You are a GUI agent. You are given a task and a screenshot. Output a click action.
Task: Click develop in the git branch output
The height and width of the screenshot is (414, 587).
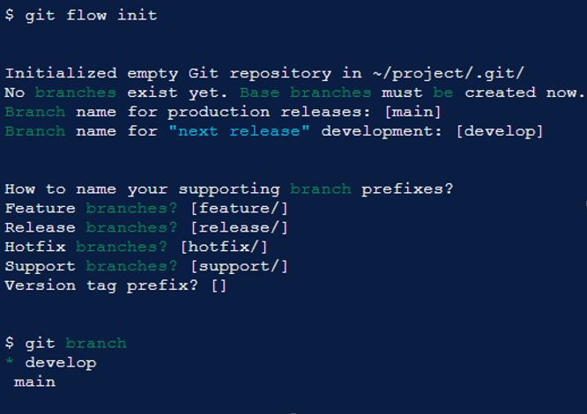point(61,363)
